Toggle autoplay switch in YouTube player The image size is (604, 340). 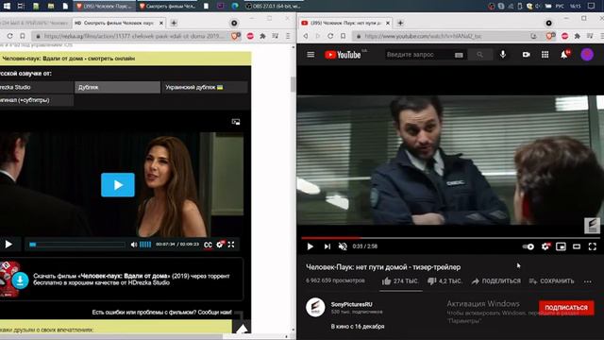pyautogui.click(x=528, y=246)
